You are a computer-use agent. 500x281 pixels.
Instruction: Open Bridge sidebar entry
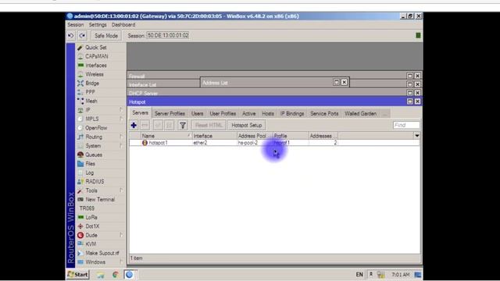coord(92,84)
